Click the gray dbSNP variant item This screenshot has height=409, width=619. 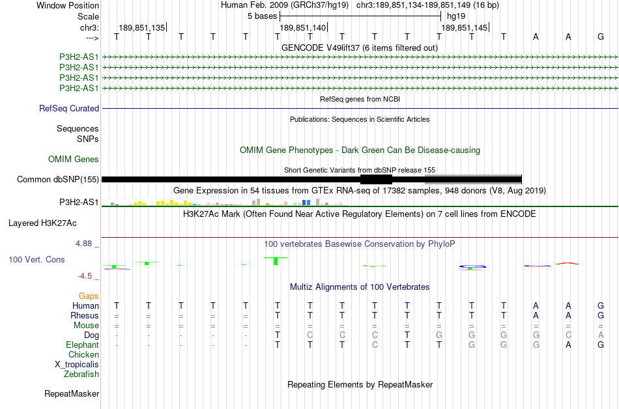[473, 180]
